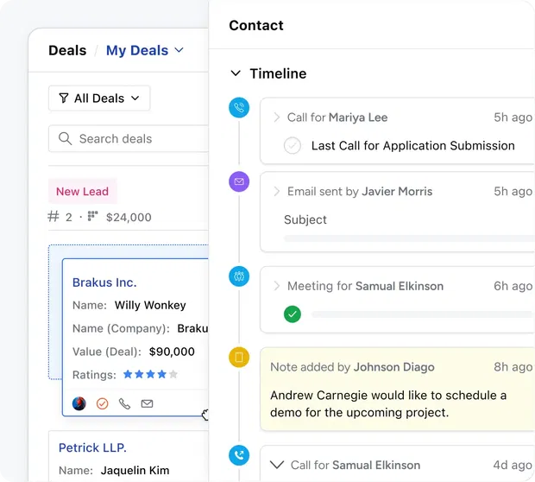This screenshot has height=482, width=535.
Task: Click the yellow note icon on the timeline
Action: click(239, 357)
